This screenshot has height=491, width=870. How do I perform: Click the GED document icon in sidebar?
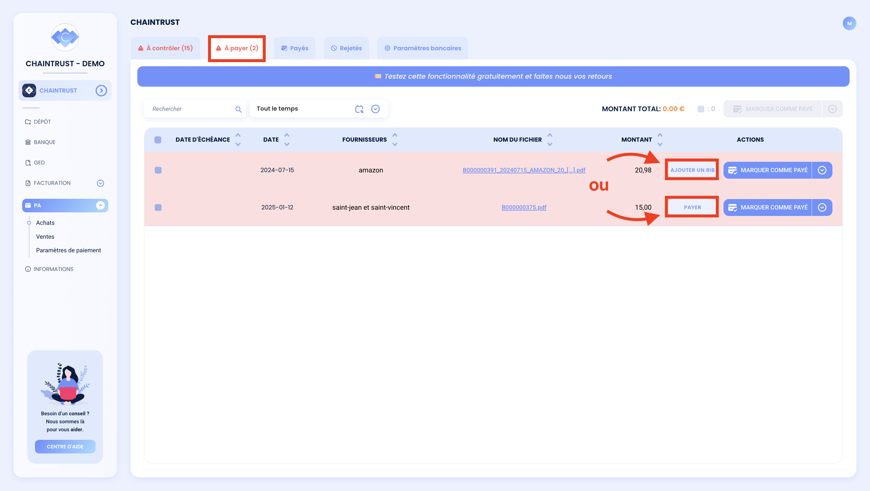point(28,163)
